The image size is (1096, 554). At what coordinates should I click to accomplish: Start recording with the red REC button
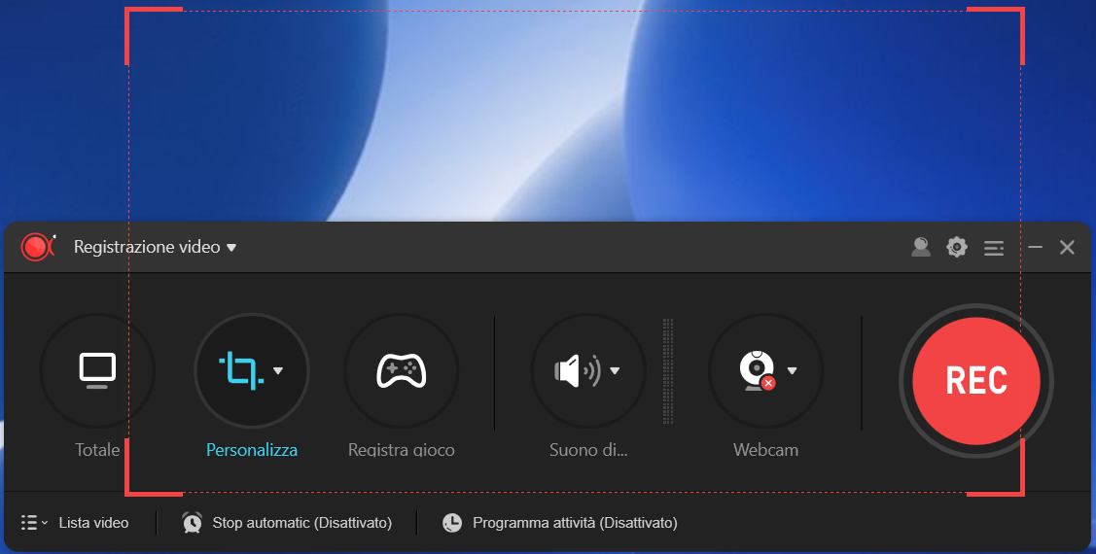point(975,381)
